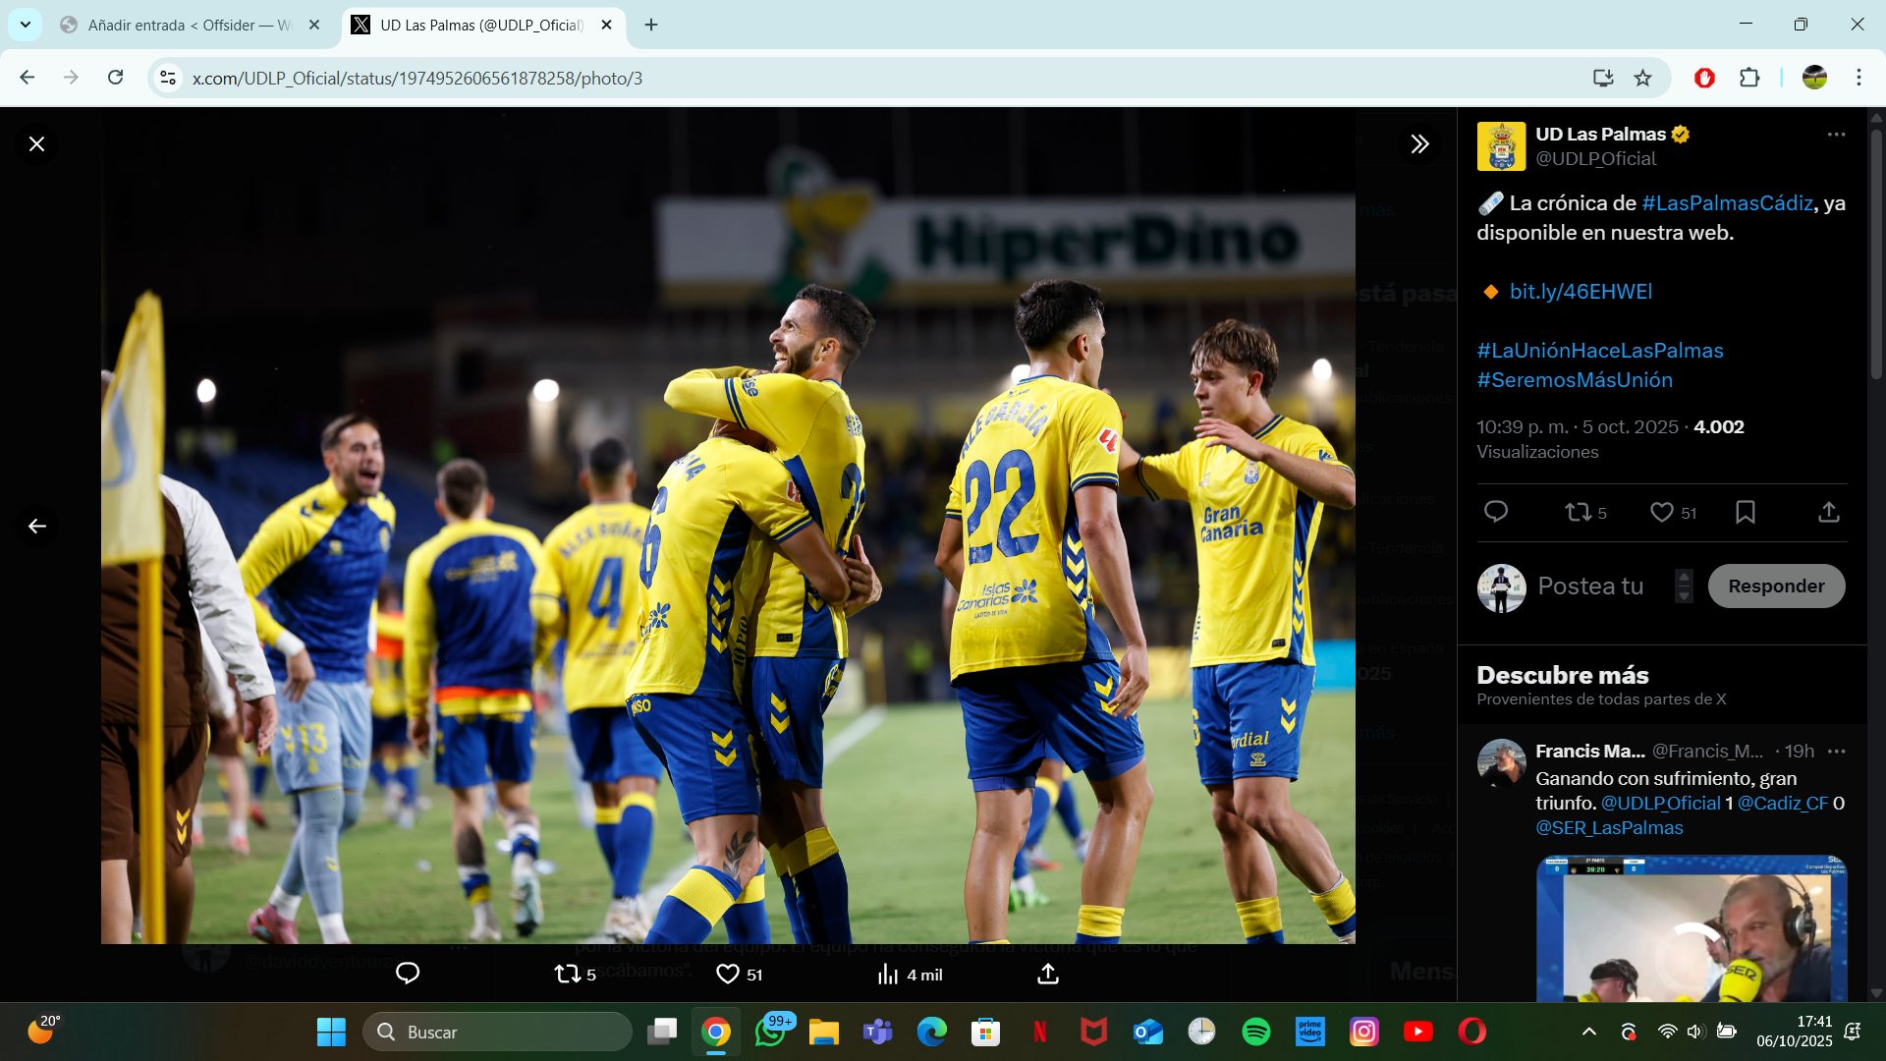Image resolution: width=1886 pixels, height=1061 pixels.
Task: Open the volume control in tray
Action: pyautogui.click(x=1695, y=1032)
